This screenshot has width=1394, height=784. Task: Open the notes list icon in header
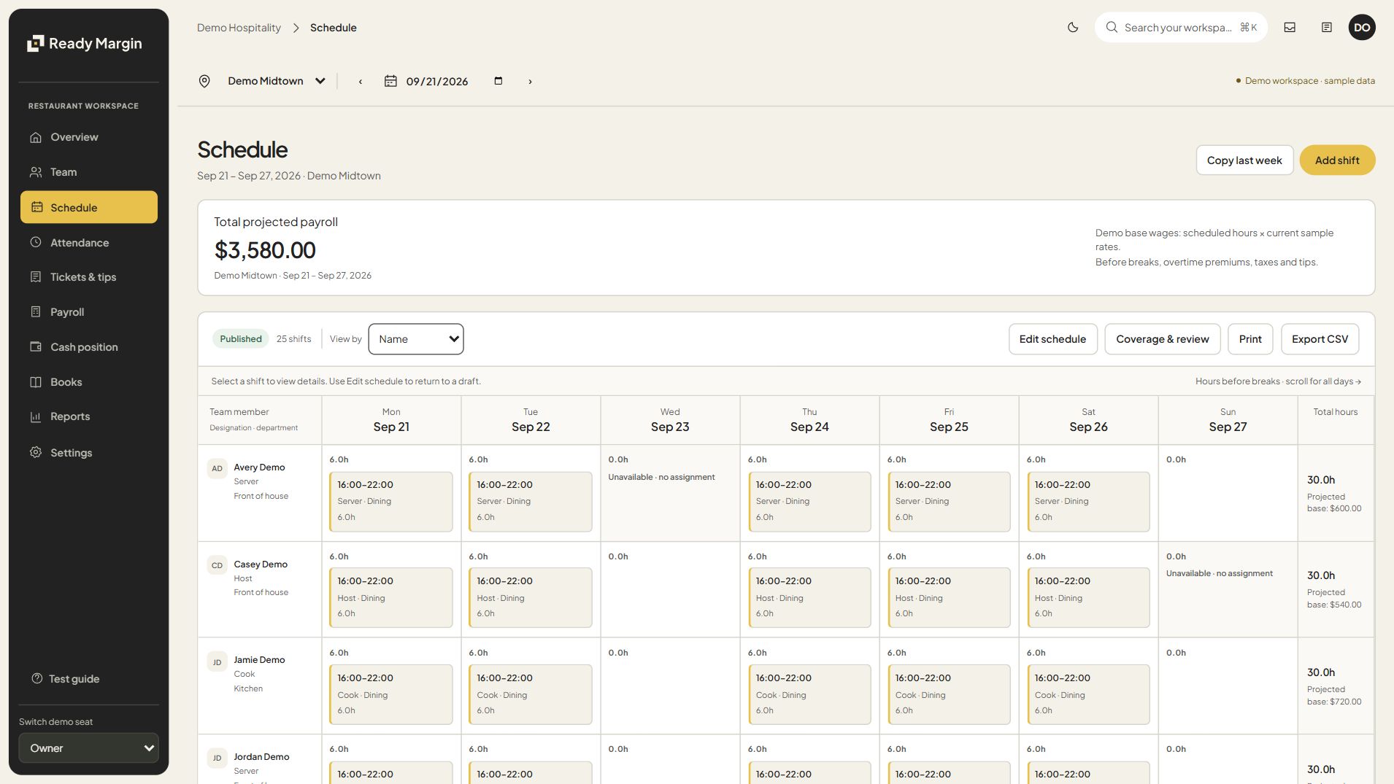click(1327, 28)
